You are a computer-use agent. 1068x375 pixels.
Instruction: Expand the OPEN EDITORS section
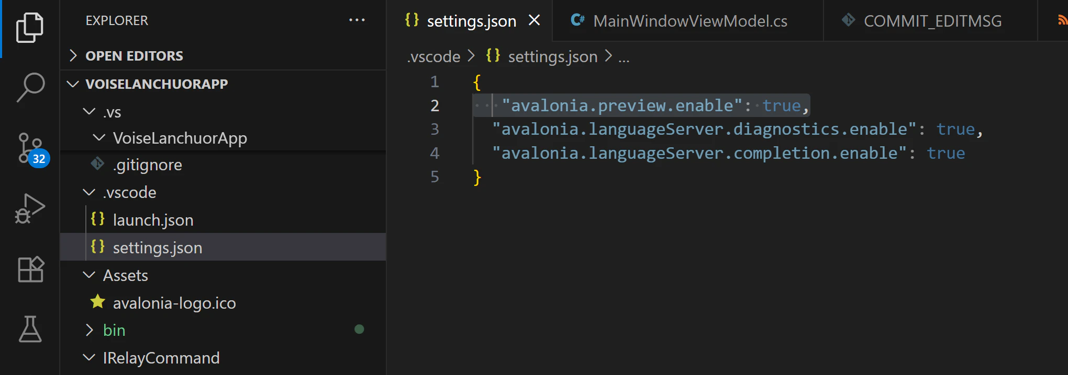tap(73, 55)
